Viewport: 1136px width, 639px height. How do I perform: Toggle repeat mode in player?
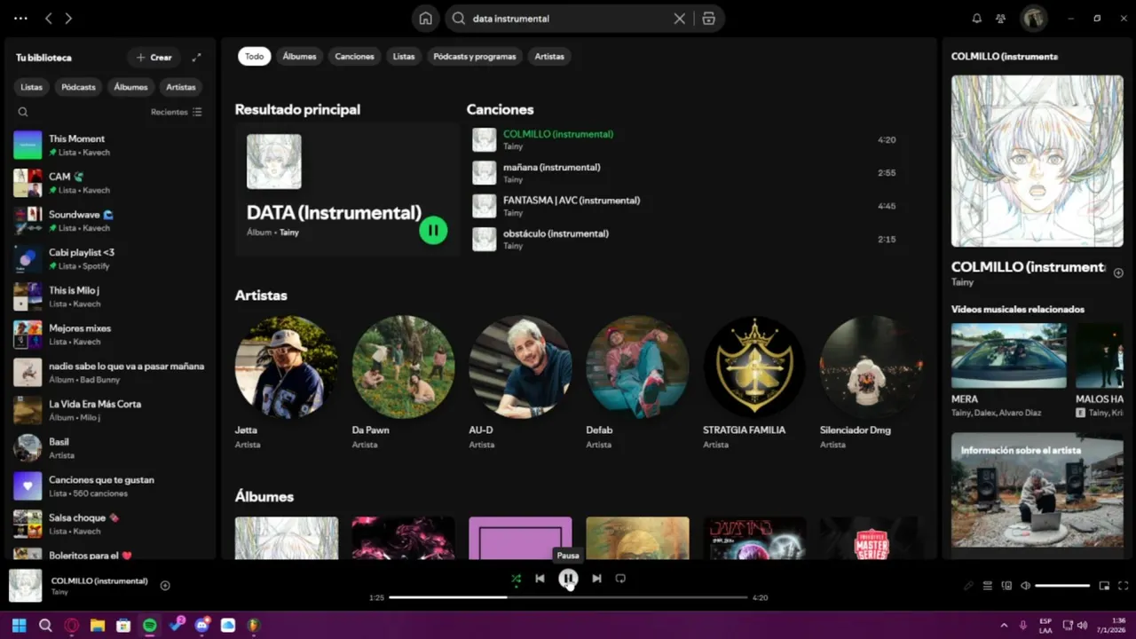(x=620, y=579)
